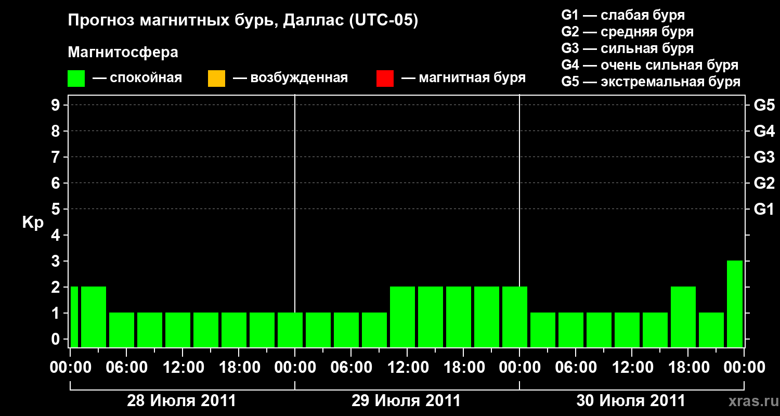Click the Kp 1 bar at 12:00 on 28 Июля

(178, 330)
